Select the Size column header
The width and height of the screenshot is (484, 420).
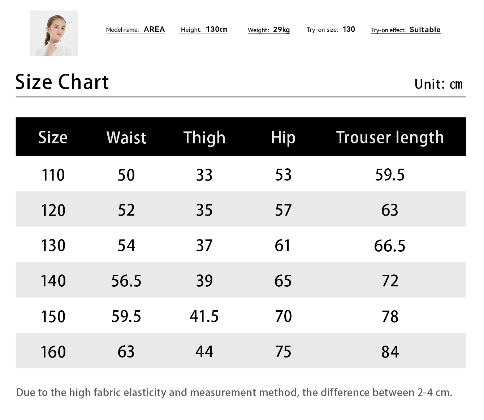(53, 137)
